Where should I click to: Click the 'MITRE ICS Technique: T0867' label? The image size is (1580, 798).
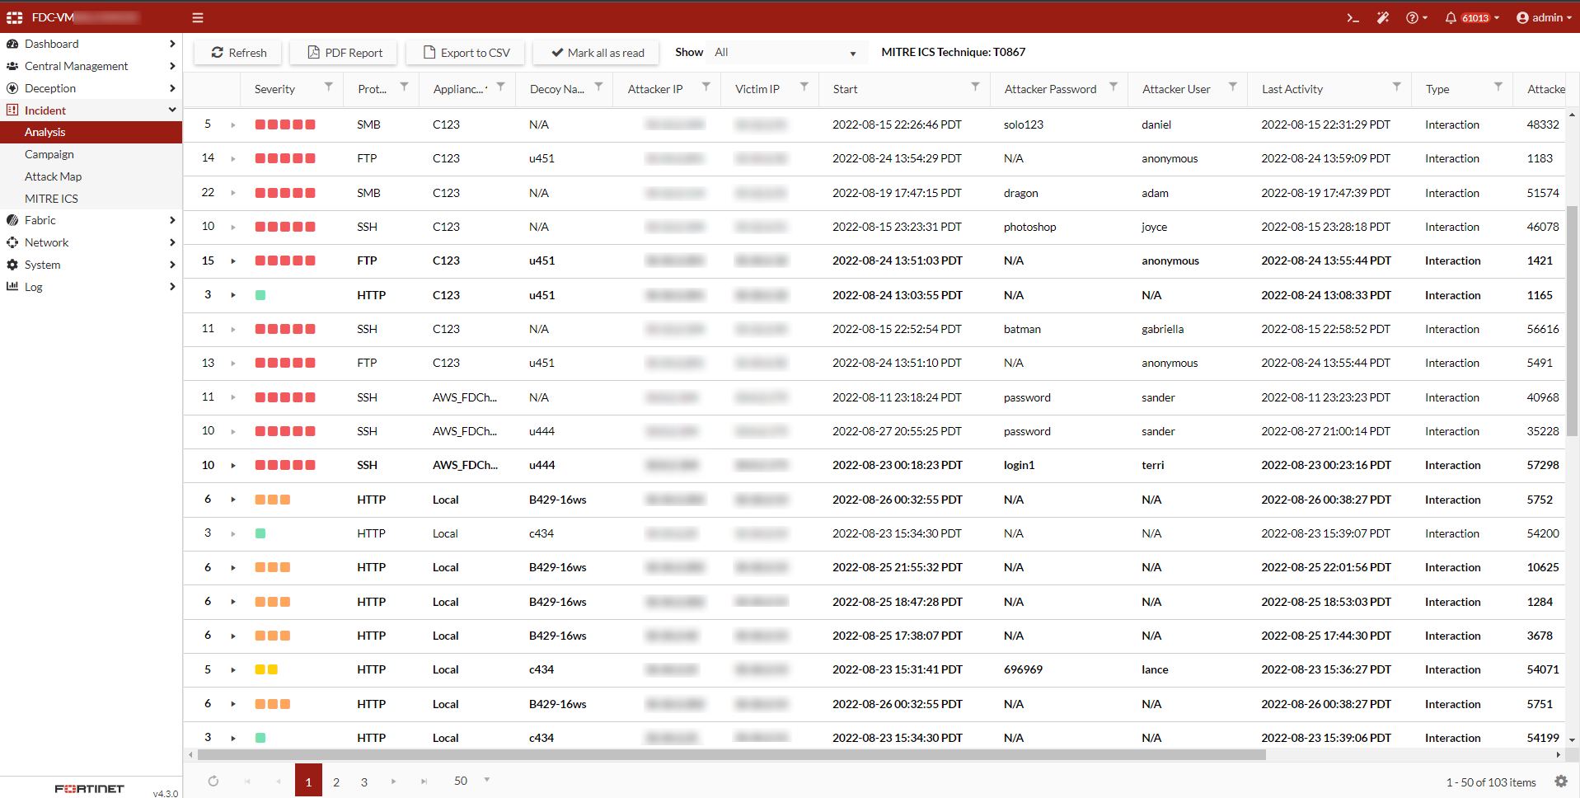[954, 52]
